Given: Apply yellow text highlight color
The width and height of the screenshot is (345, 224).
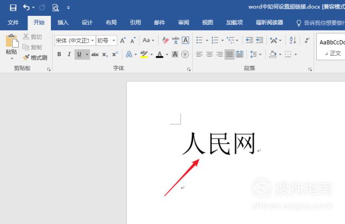Looking at the screenshot, I should coord(144,54).
